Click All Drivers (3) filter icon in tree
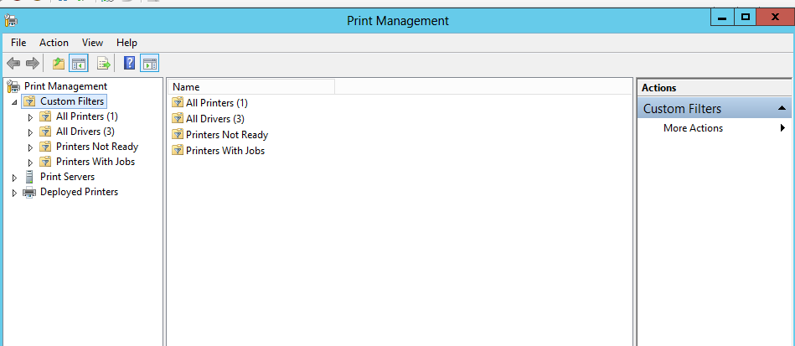The width and height of the screenshot is (795, 346). point(45,132)
